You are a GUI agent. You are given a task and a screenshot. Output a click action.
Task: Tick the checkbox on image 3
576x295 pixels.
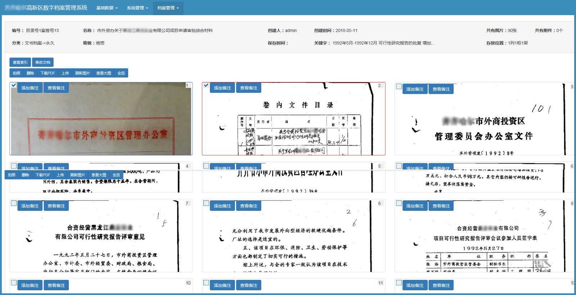[399, 86]
